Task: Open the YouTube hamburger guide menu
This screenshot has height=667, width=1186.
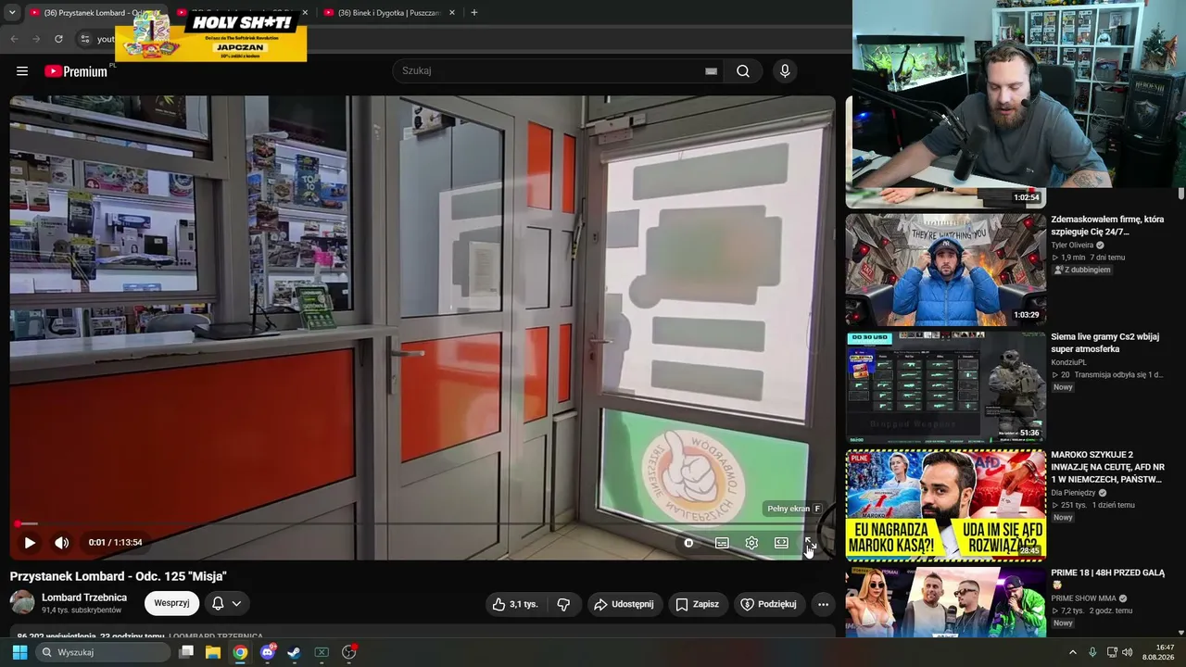Action: tap(22, 71)
